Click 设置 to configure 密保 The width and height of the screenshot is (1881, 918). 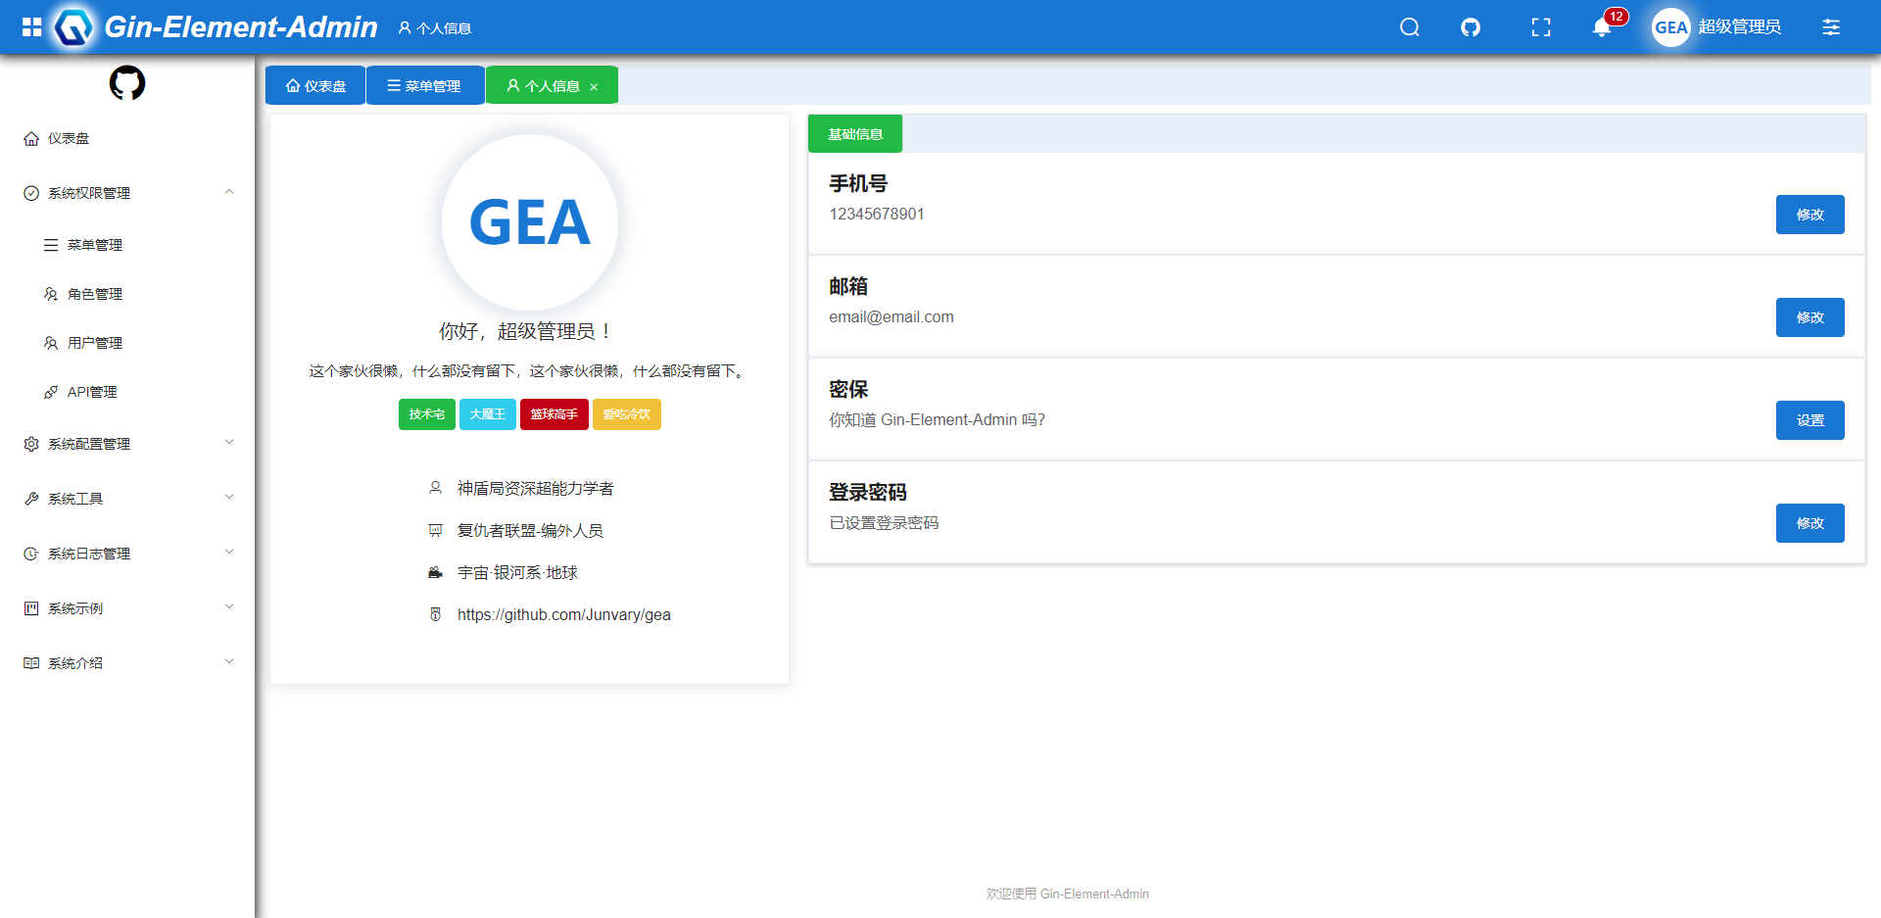tap(1809, 419)
